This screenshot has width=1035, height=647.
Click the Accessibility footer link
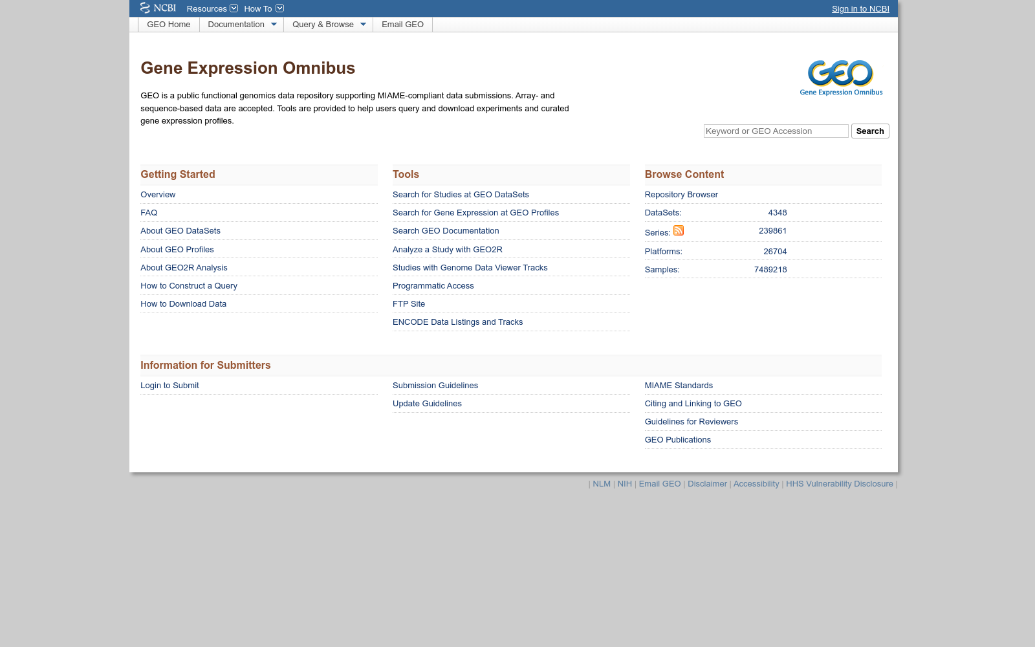click(x=756, y=484)
